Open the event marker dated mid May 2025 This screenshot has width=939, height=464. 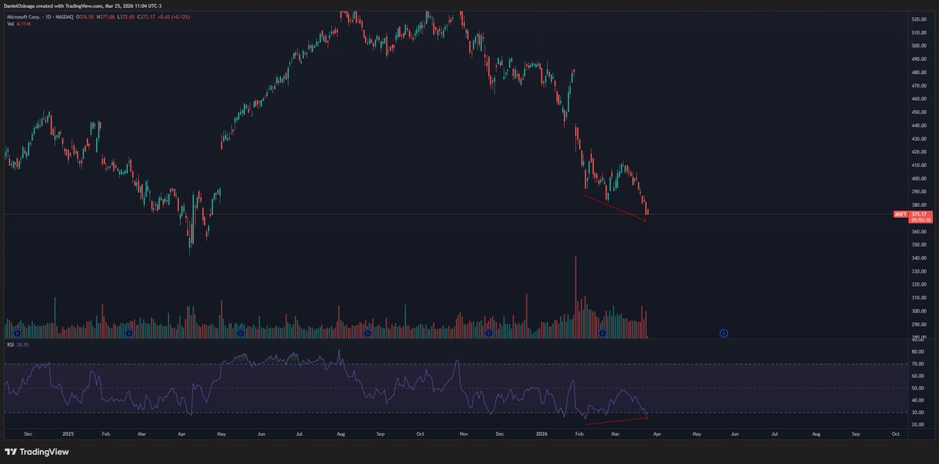[x=240, y=333]
